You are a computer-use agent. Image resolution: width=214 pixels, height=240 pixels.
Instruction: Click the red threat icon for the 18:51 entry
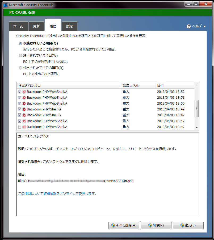(x=24, y=98)
